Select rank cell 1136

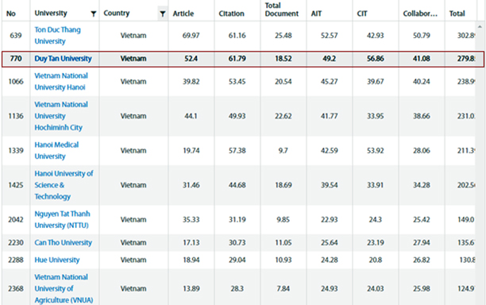click(x=16, y=116)
